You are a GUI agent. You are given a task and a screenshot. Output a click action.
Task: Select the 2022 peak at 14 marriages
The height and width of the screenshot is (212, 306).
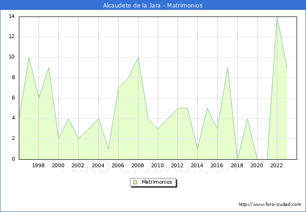pos(277,17)
